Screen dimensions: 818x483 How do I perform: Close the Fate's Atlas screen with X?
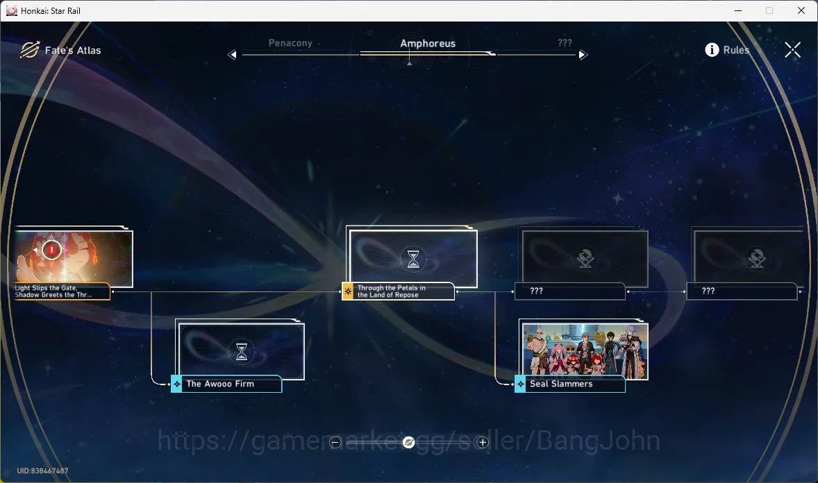click(x=792, y=50)
